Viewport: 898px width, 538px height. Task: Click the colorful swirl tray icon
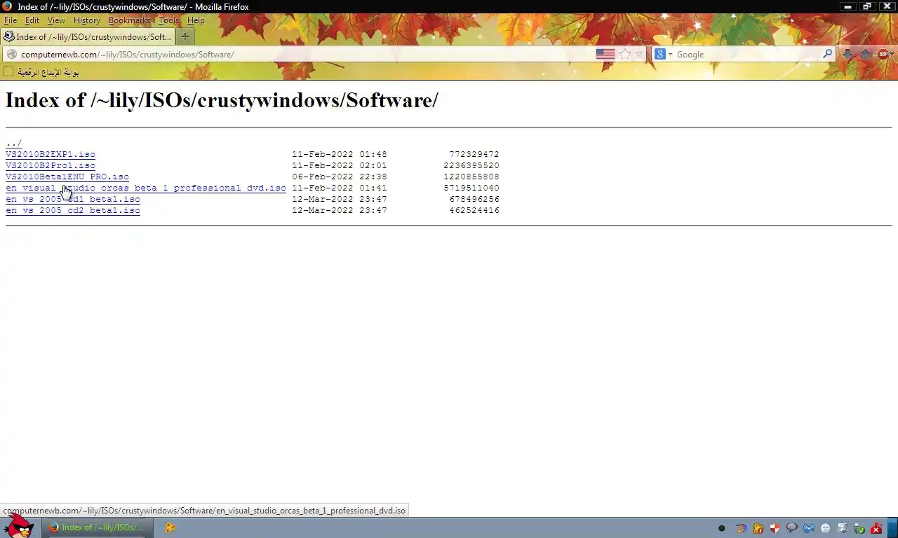pyautogui.click(x=741, y=528)
